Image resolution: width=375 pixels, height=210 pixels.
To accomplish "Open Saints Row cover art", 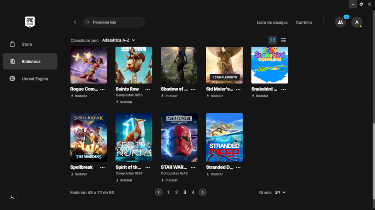I will (134, 65).
